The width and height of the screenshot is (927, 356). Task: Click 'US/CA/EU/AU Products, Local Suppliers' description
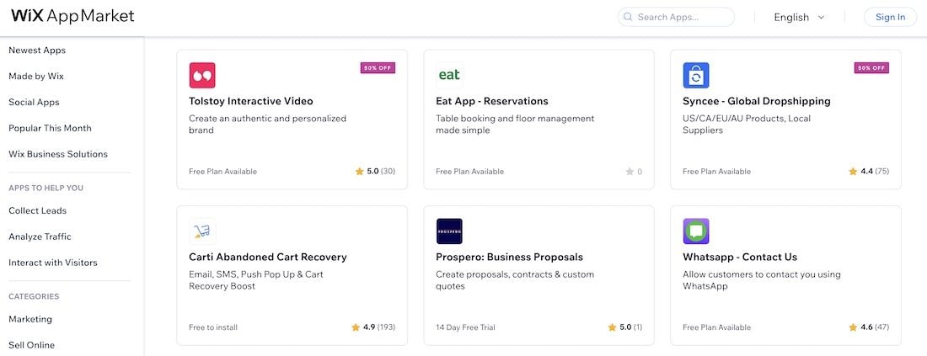point(747,125)
